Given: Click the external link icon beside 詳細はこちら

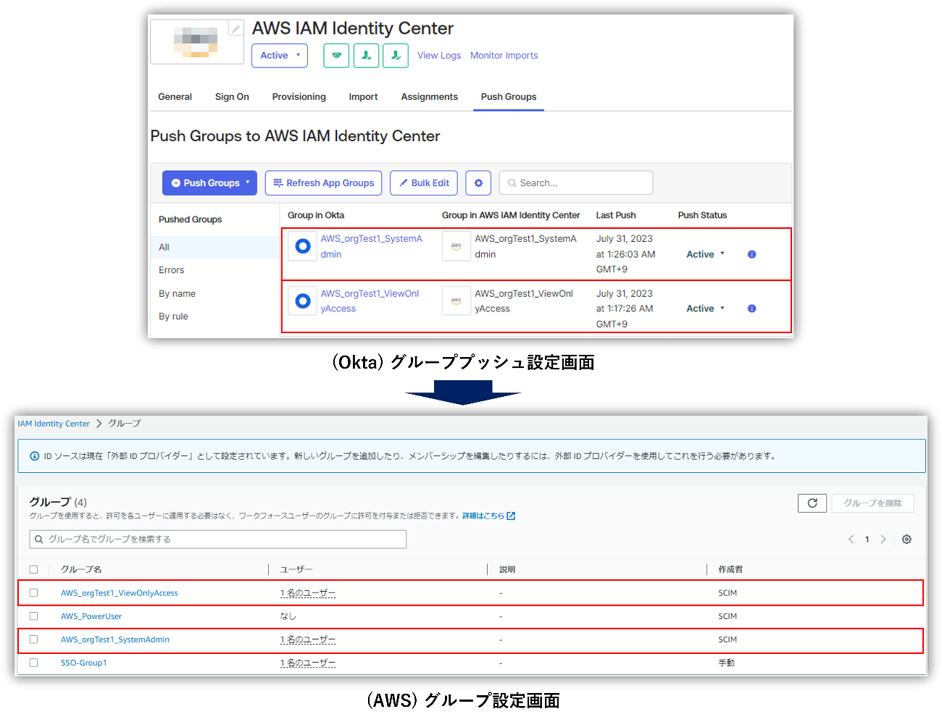Looking at the screenshot, I should (511, 516).
